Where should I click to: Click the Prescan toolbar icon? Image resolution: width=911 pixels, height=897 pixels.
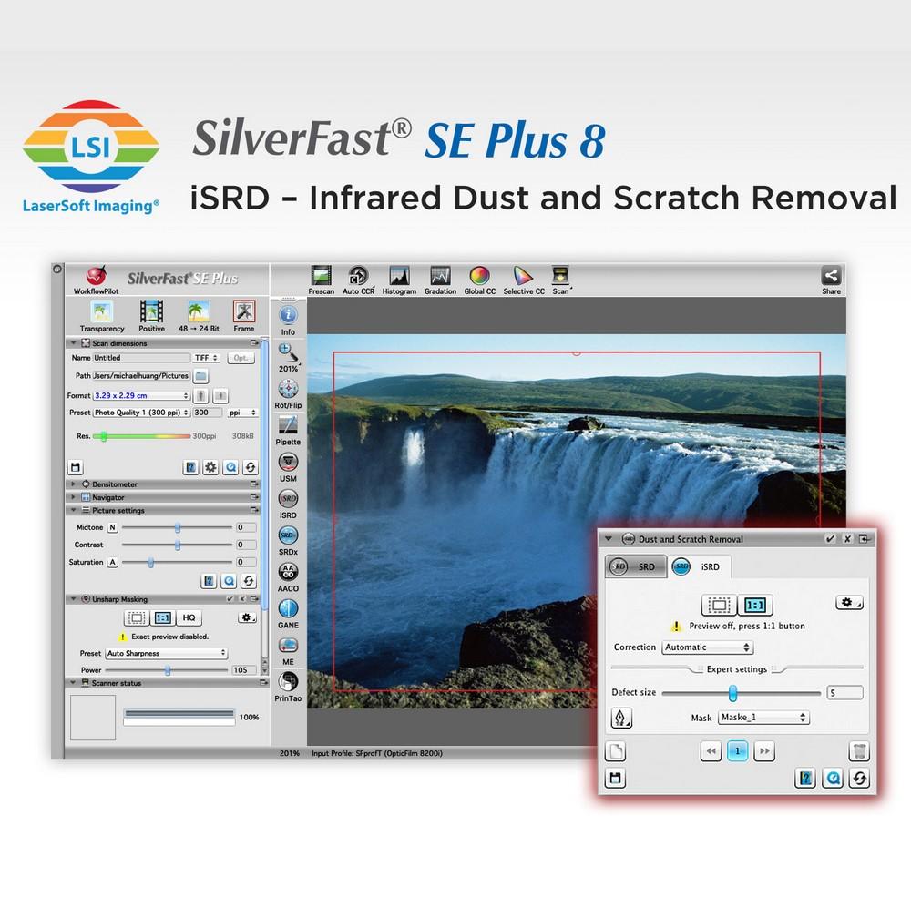point(322,276)
